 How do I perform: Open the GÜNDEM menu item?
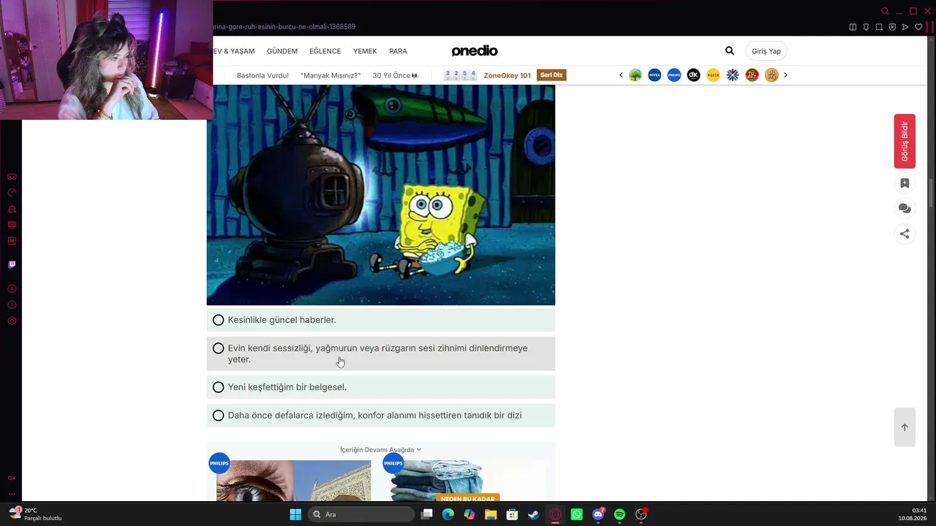click(x=282, y=51)
